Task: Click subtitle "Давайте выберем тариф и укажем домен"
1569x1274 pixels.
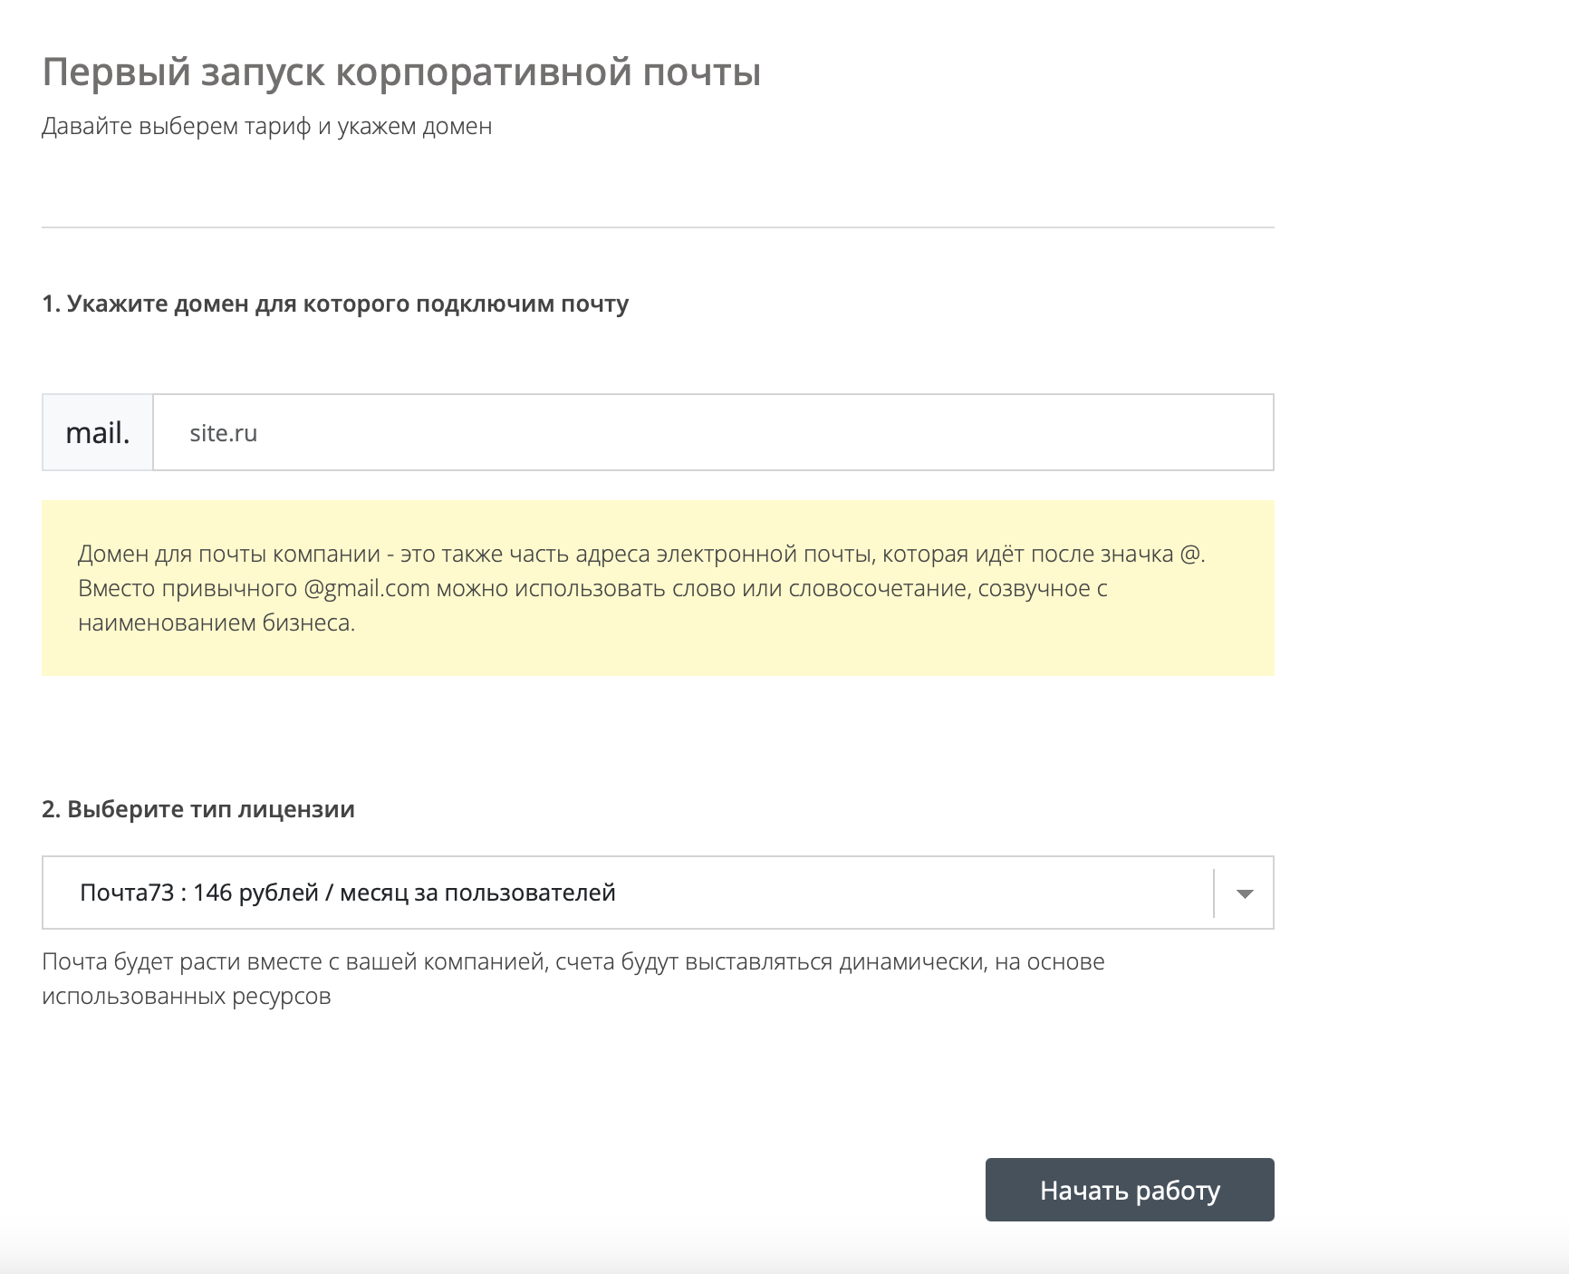Action: click(x=267, y=126)
